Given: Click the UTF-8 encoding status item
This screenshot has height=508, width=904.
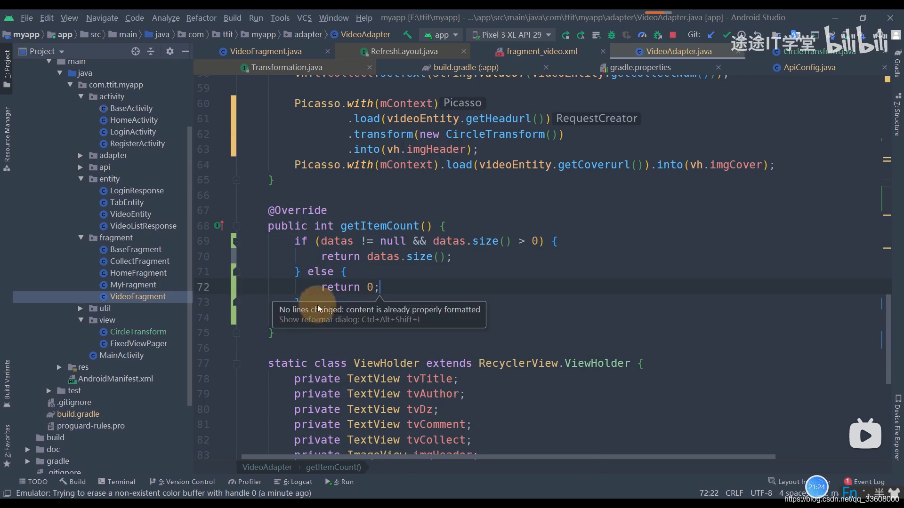Looking at the screenshot, I should pyautogui.click(x=761, y=493).
